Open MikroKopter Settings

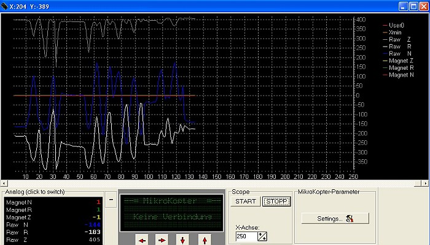[334, 218]
